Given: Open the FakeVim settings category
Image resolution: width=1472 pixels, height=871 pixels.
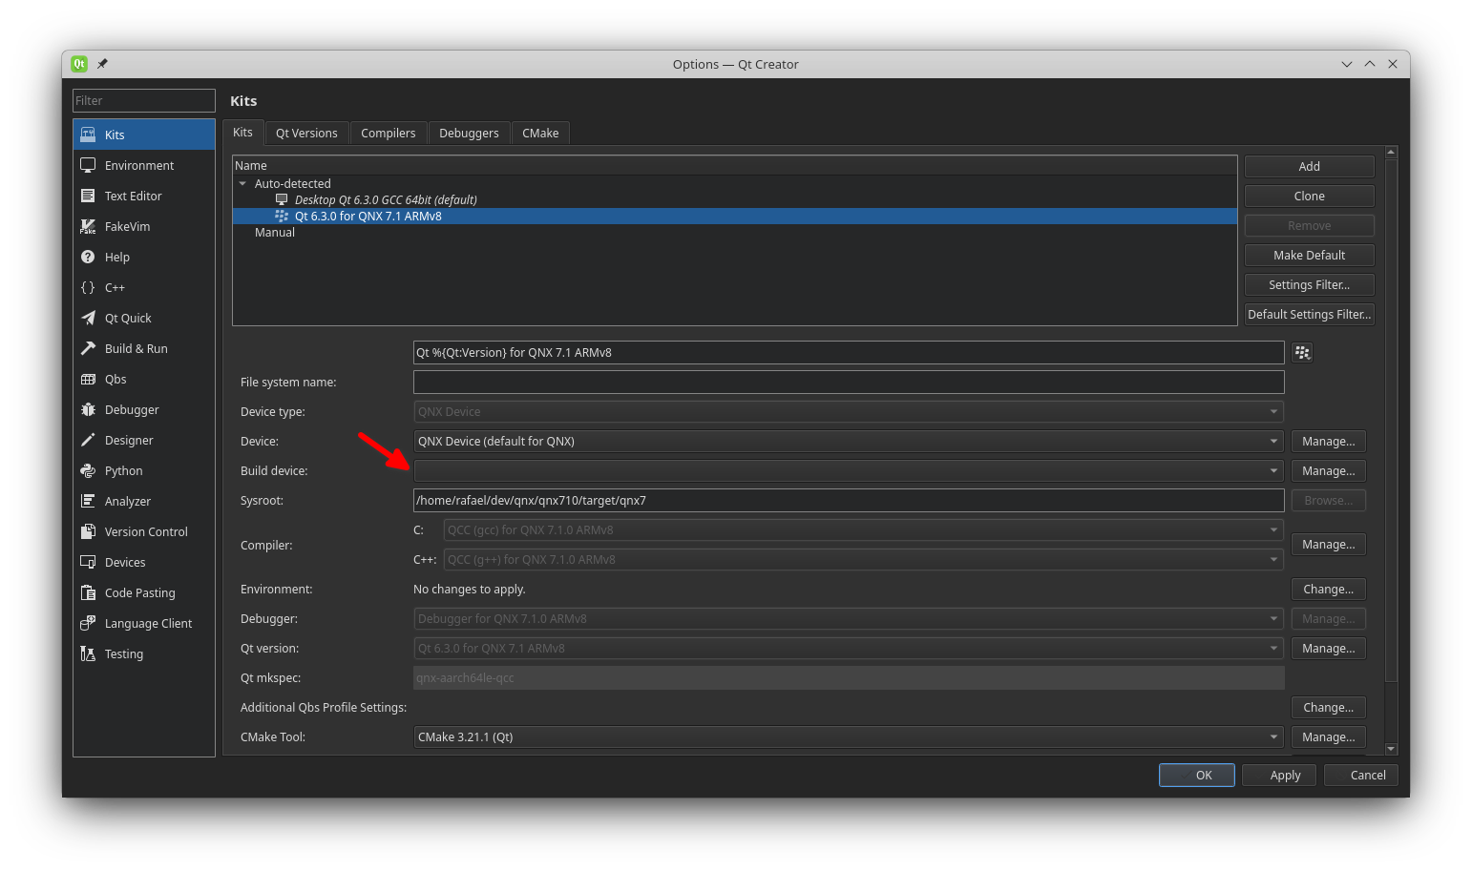Looking at the screenshot, I should tap(144, 226).
